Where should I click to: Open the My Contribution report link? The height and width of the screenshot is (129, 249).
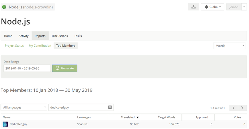coord(40,46)
